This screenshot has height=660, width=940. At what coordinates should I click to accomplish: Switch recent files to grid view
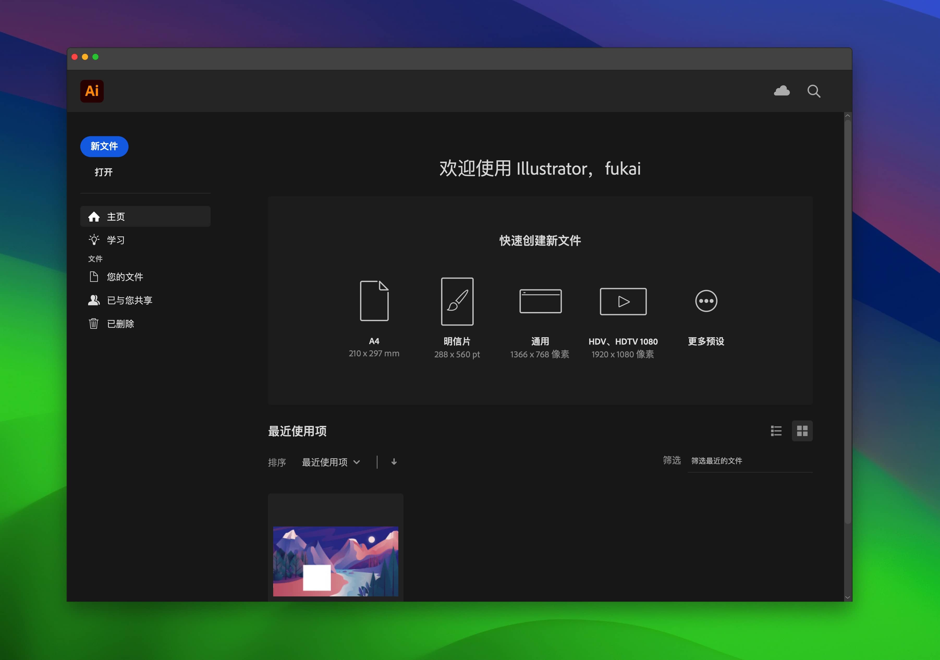point(802,431)
